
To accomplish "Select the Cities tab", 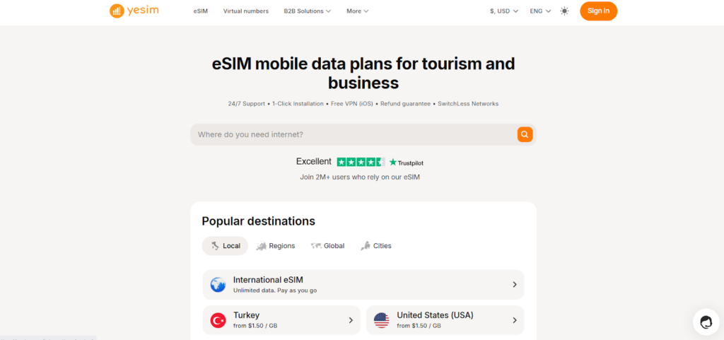I will pyautogui.click(x=376, y=246).
